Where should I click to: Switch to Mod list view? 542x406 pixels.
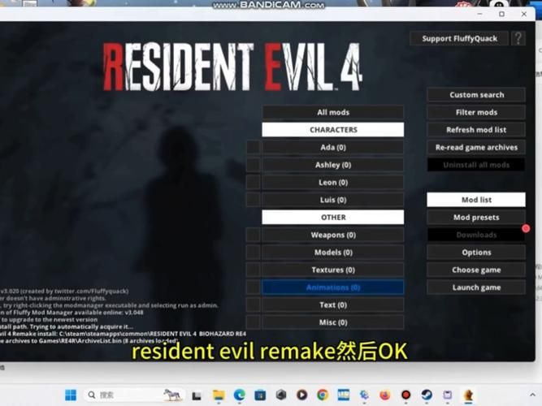click(x=476, y=200)
